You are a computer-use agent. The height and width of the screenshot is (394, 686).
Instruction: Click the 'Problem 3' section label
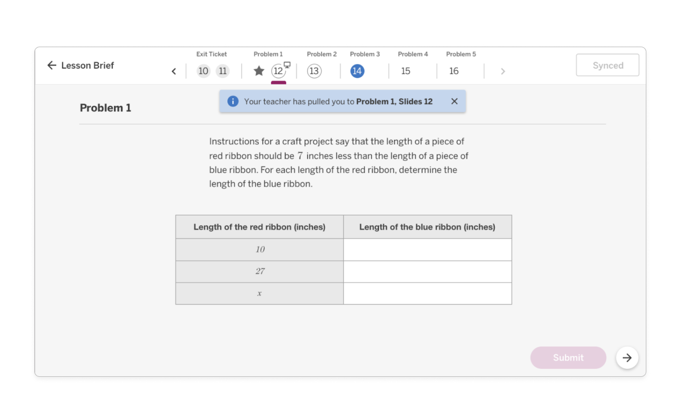(x=365, y=54)
